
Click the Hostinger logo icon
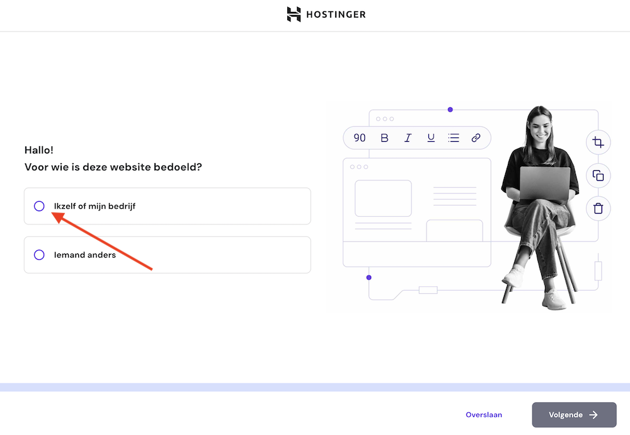pos(294,14)
